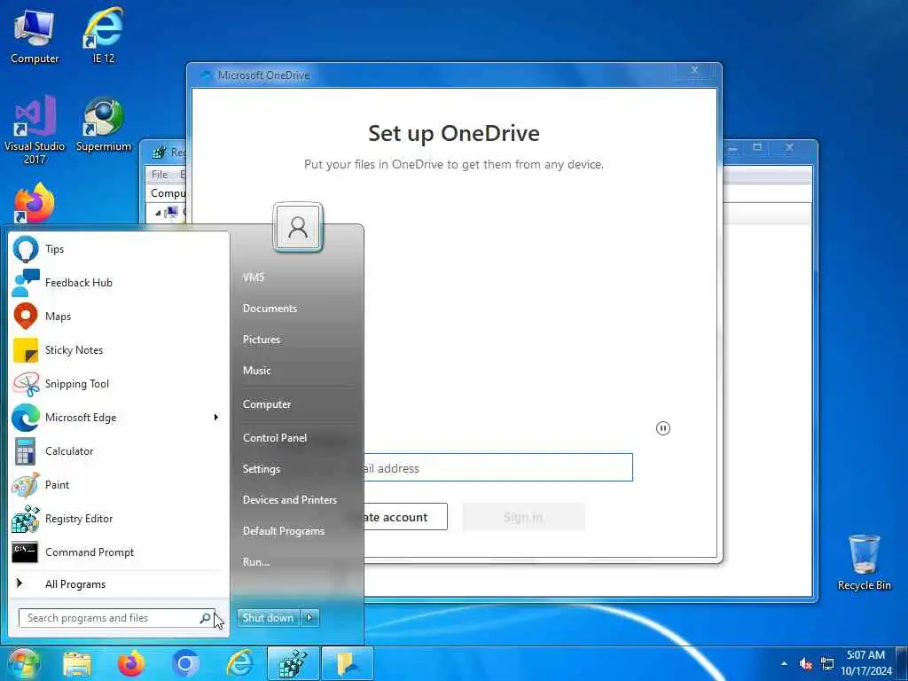908x681 pixels.
Task: Click Show desktop strip on taskbar
Action: click(902, 664)
